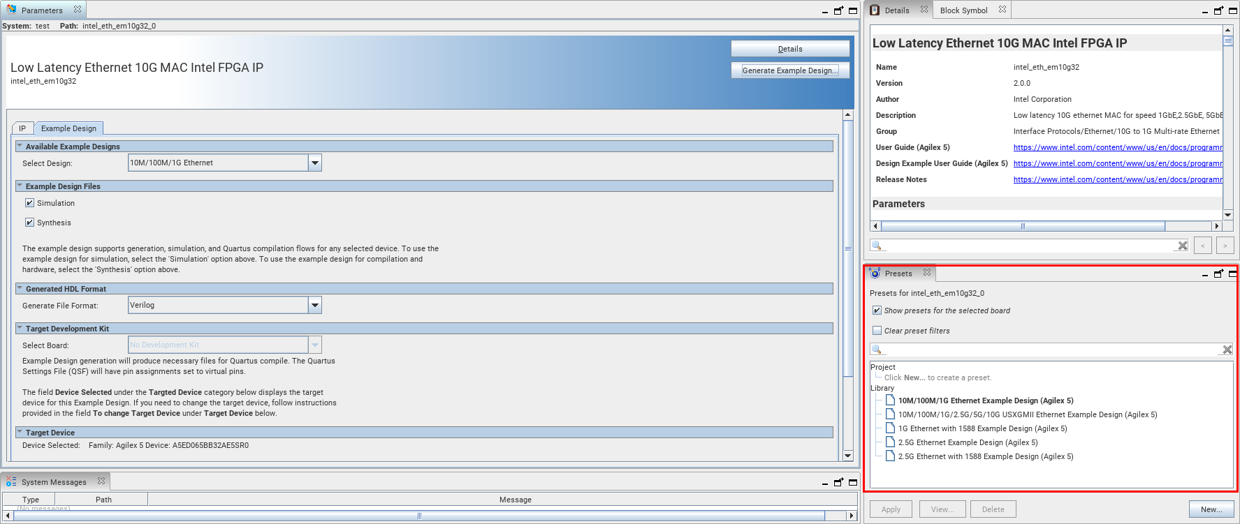The height and width of the screenshot is (524, 1240).
Task: Close the System Messages tab
Action: [101, 481]
